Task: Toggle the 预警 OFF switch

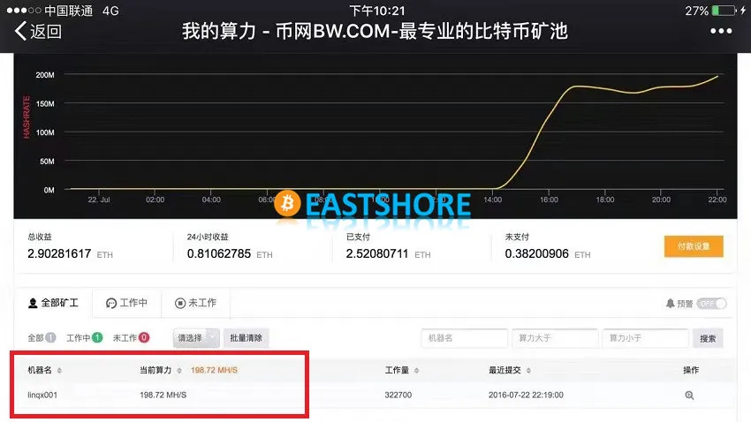Action: click(712, 304)
